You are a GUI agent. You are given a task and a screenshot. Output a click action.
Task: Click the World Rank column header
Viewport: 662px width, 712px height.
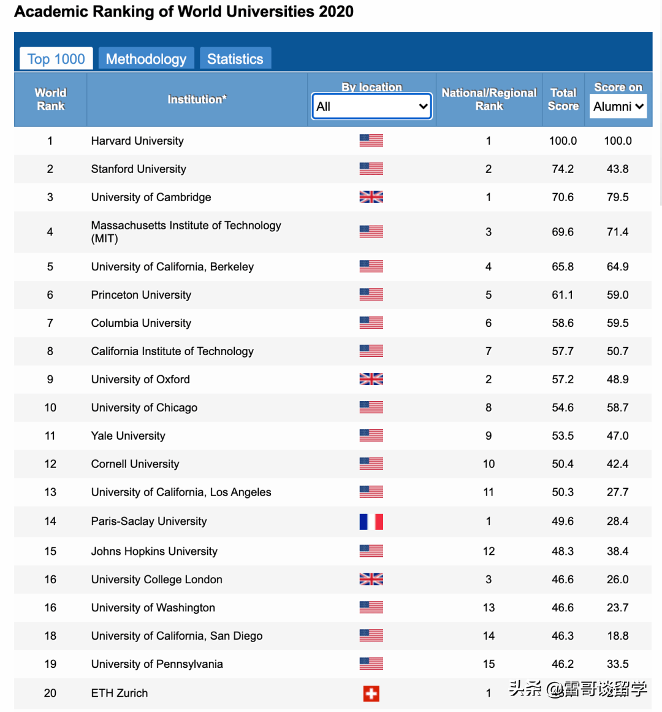pyautogui.click(x=50, y=99)
